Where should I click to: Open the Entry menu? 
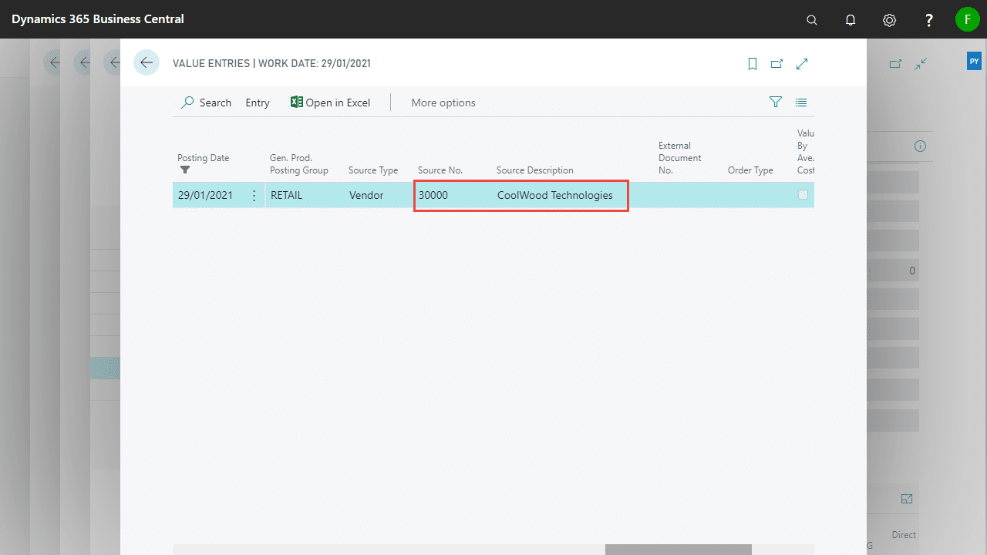[258, 103]
